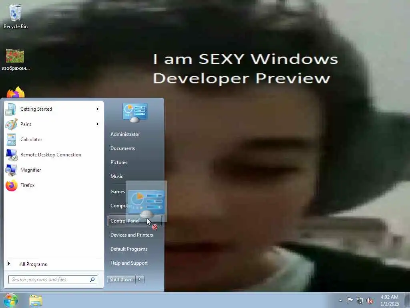This screenshot has width=410, height=308.
Task: Open Music from Start menu
Action: pos(117,176)
